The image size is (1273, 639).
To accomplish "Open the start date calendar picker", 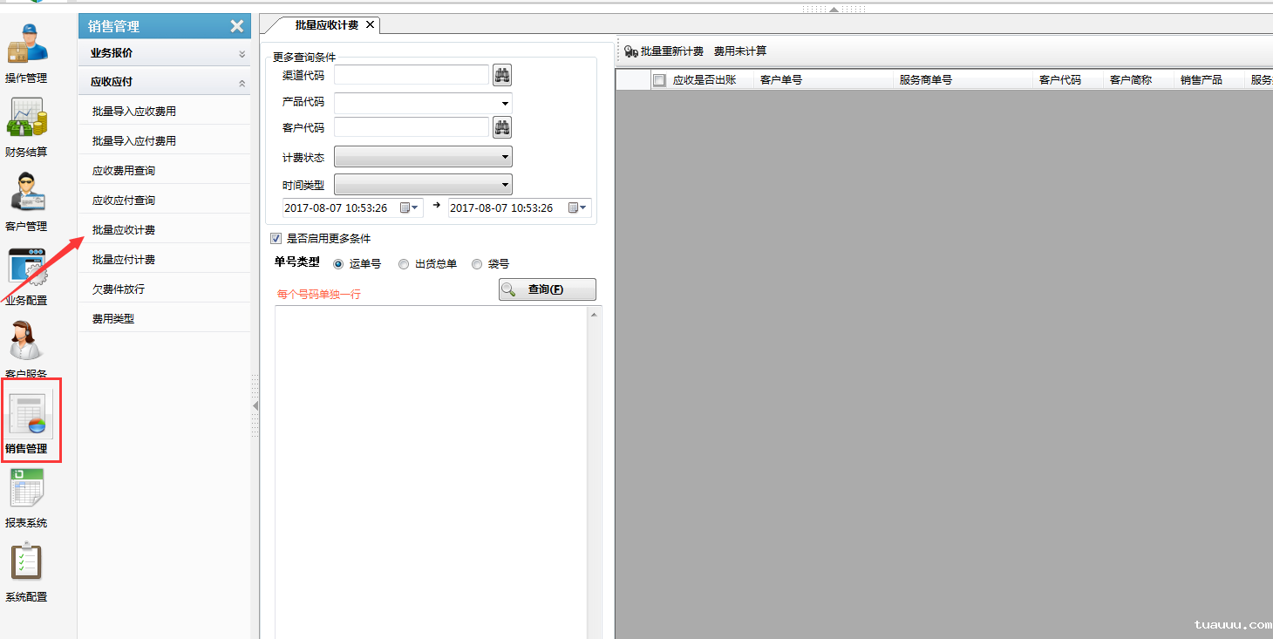I will pos(405,207).
